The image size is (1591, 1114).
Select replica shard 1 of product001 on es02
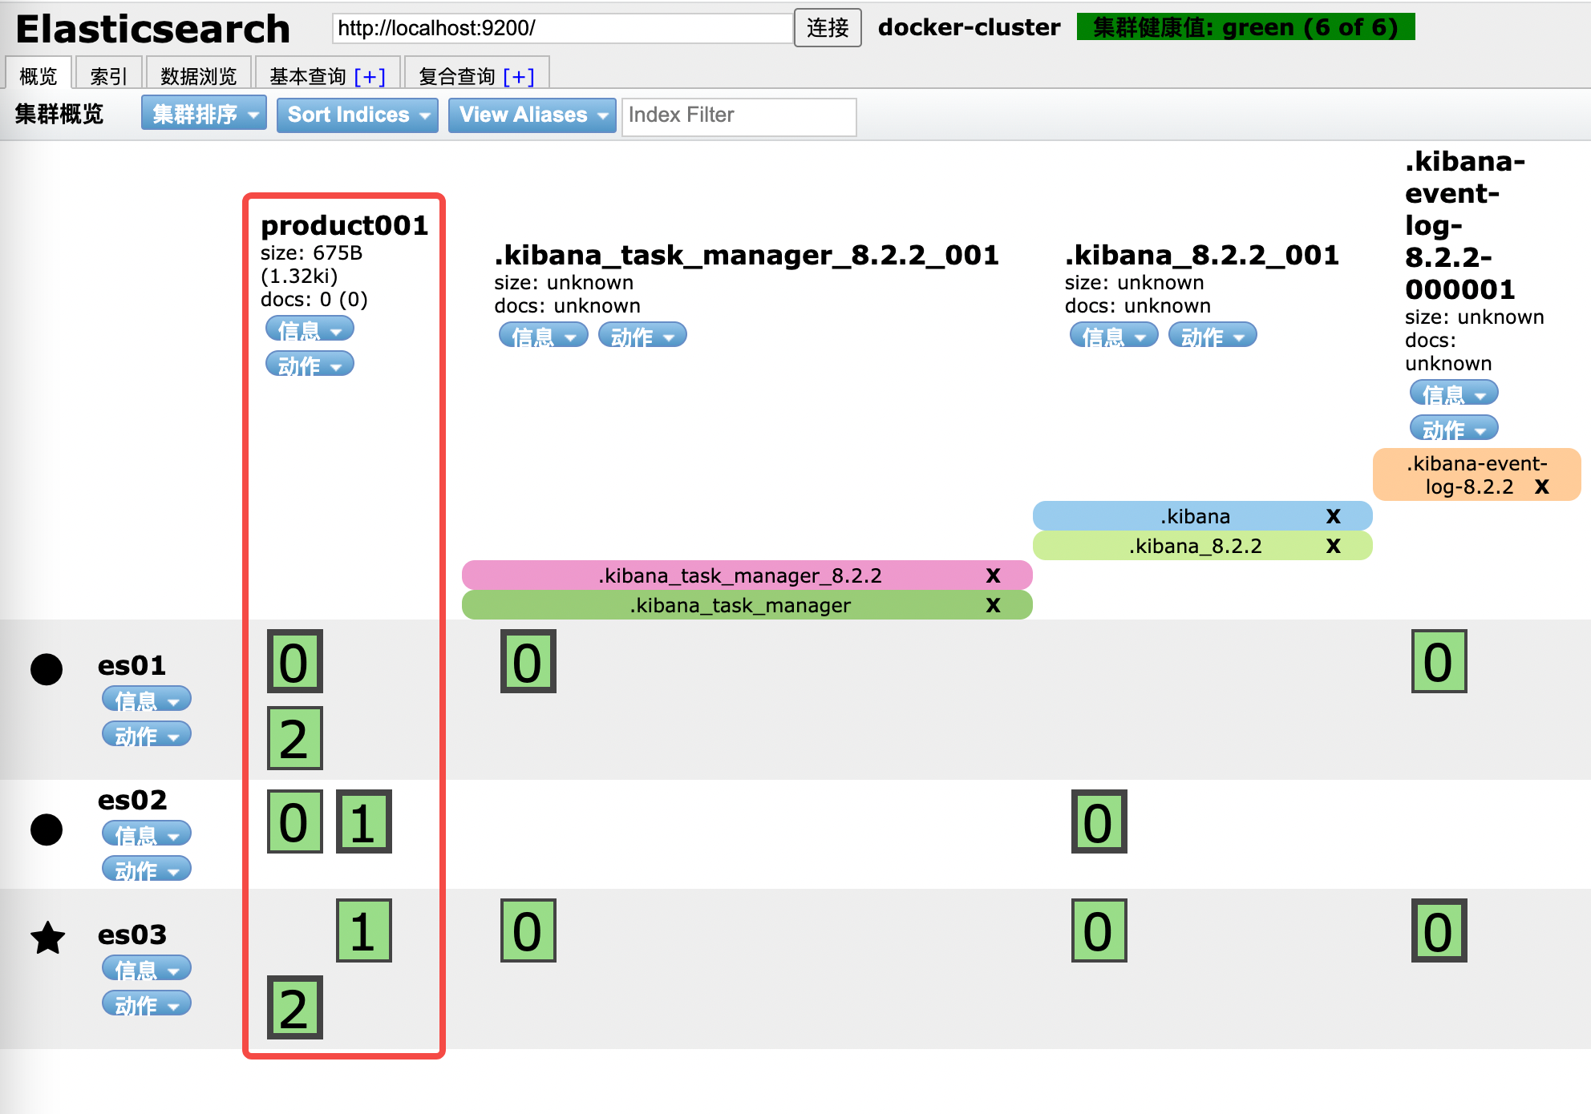coord(362,820)
